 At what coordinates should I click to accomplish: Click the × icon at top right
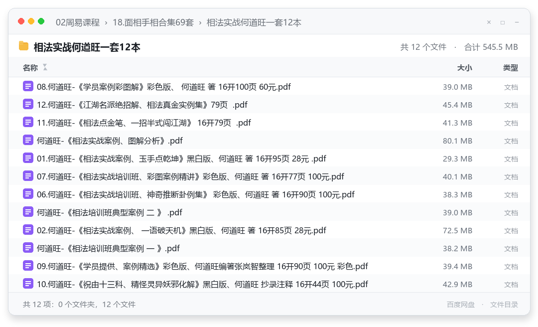point(489,22)
